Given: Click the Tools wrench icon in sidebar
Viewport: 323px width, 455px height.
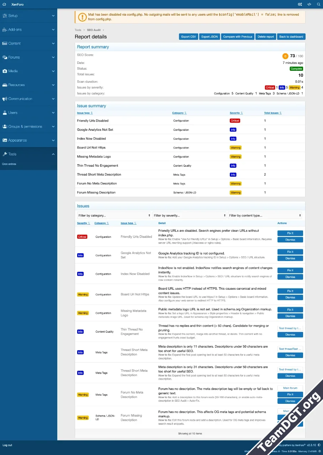Looking at the screenshot, I should (x=5, y=154).
